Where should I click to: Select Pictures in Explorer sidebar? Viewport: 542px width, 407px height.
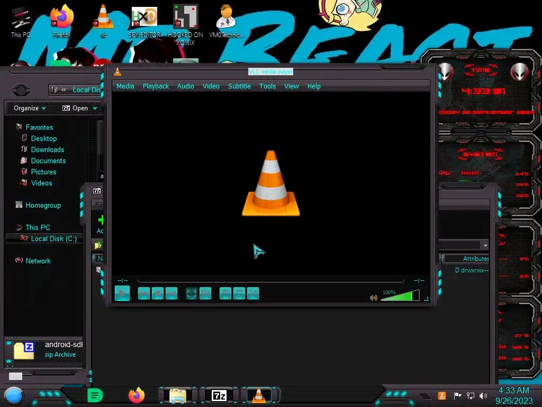point(43,172)
